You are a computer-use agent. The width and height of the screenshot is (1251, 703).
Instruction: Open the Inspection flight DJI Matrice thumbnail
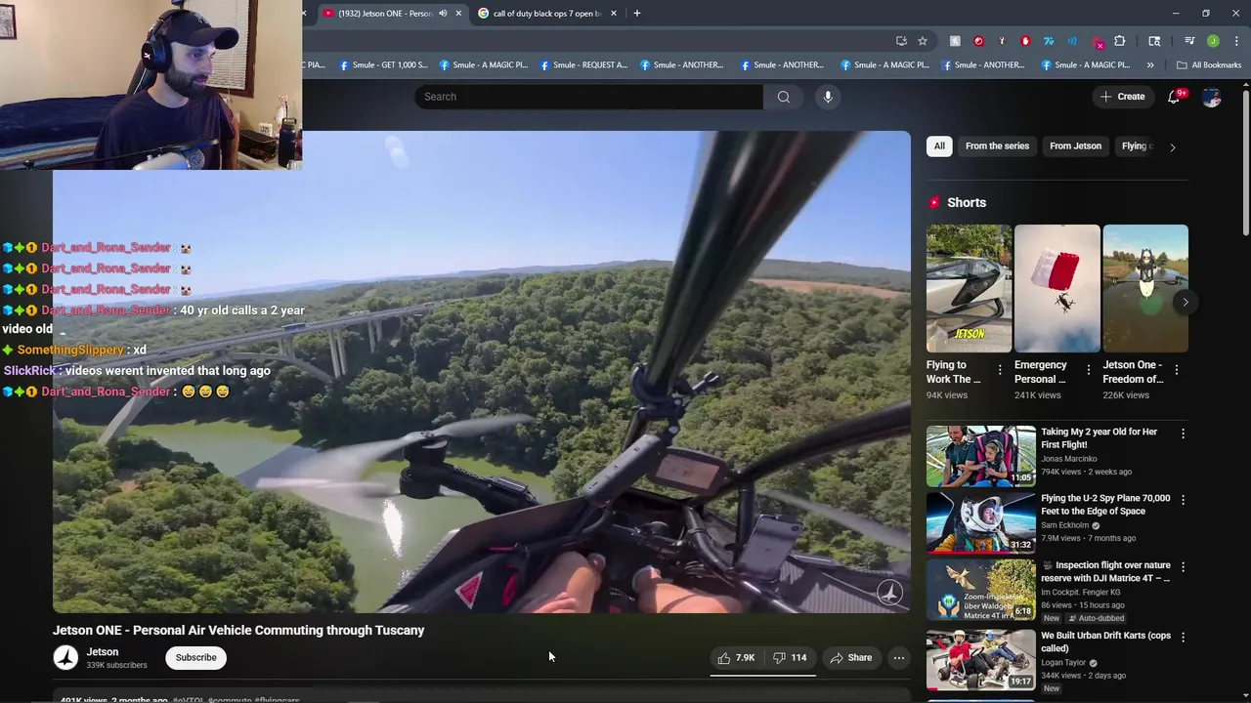(x=980, y=590)
